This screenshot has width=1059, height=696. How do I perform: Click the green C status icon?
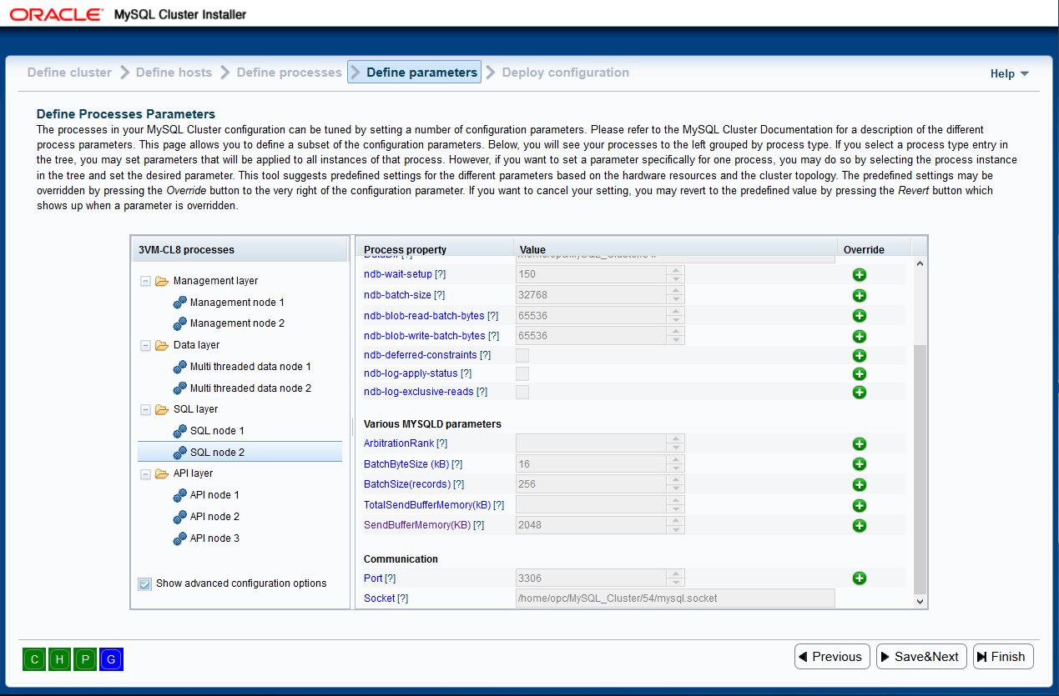coord(34,659)
